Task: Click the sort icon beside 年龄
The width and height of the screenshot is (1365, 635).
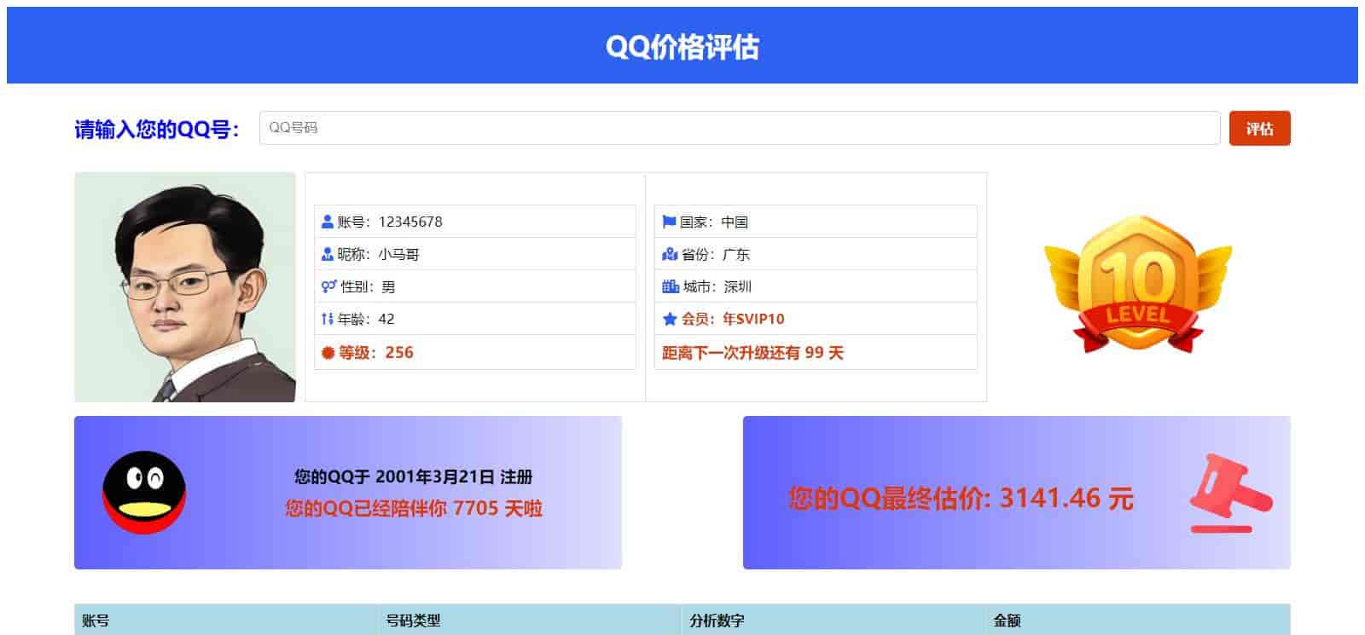Action: (x=327, y=319)
